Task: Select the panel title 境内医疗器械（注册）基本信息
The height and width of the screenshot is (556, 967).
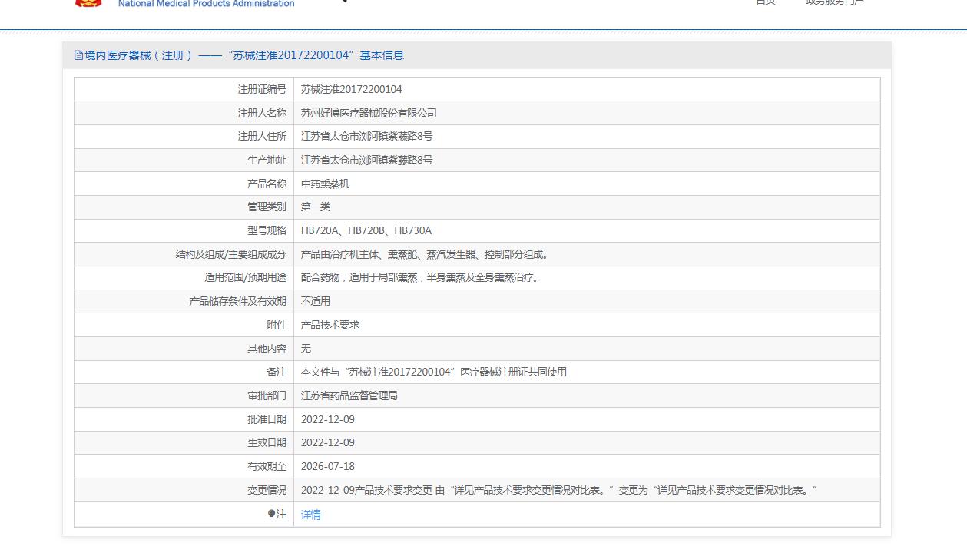Action: point(244,55)
